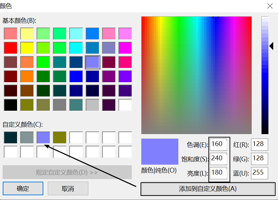Viewport: 278px width, 200px height.
Task: Select the pale yellow basic color swatch
Action: [27, 34]
